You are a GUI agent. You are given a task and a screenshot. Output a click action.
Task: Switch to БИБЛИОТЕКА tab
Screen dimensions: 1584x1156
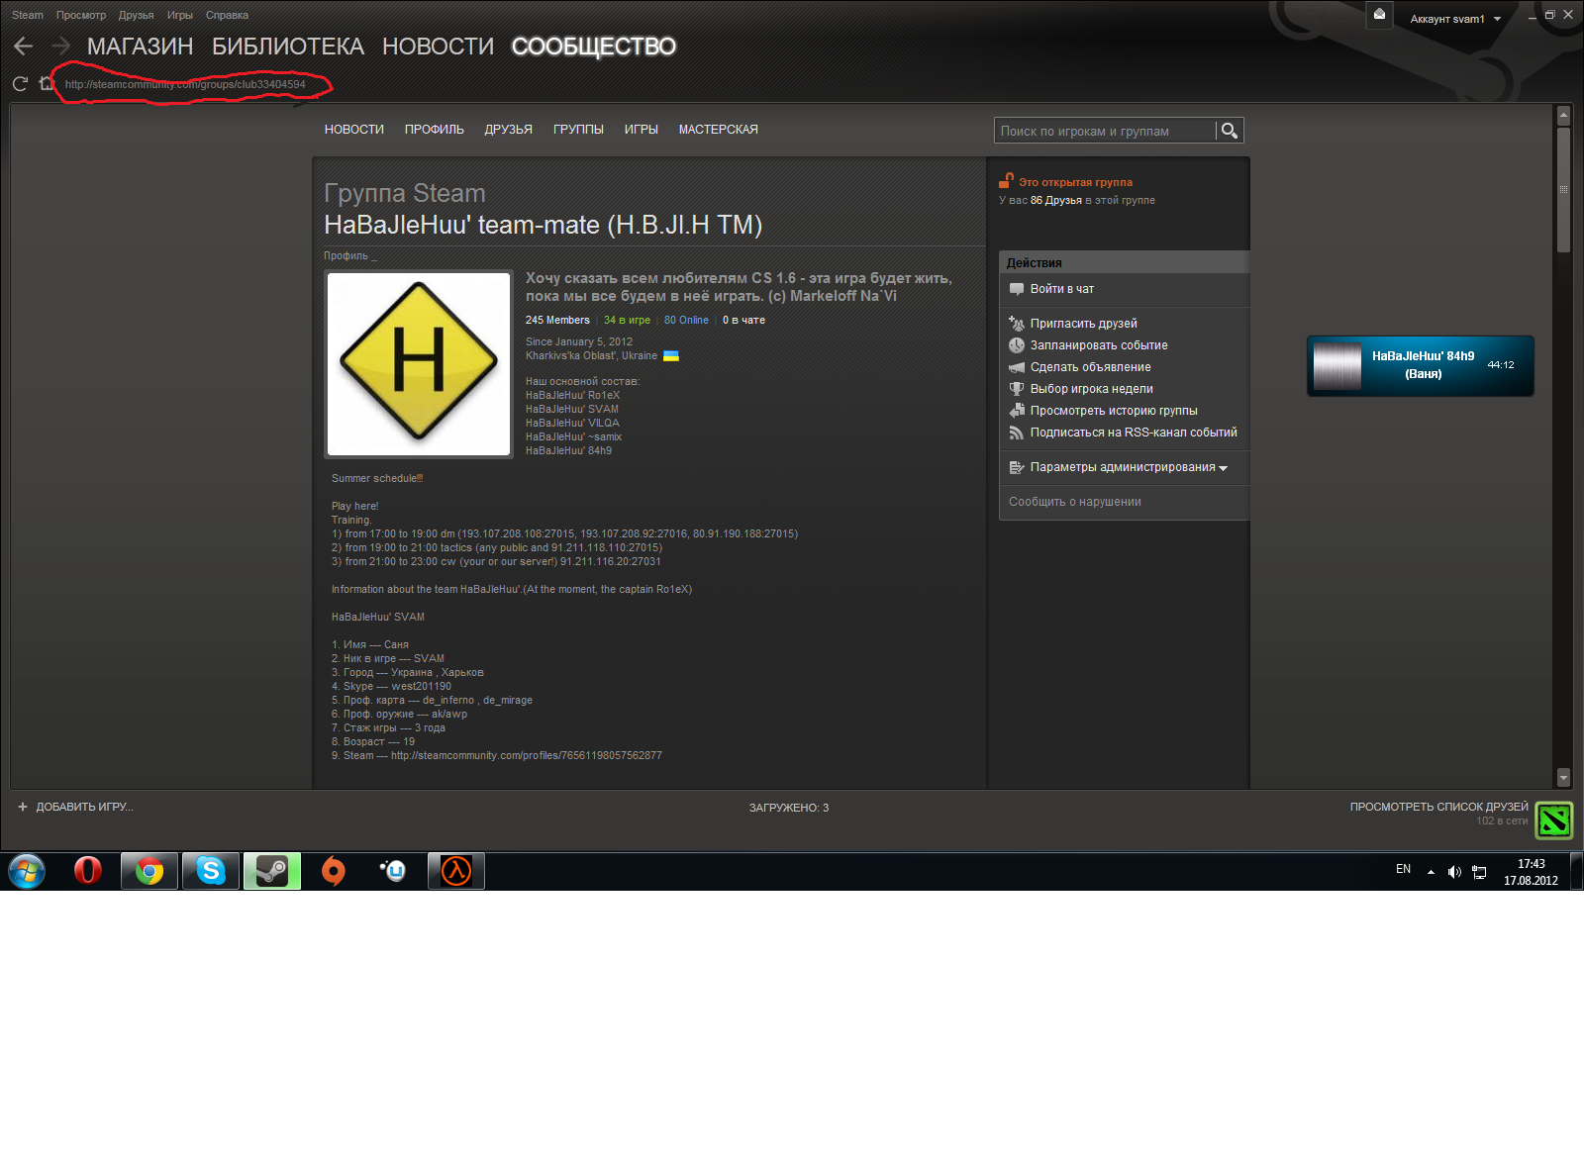(288, 47)
